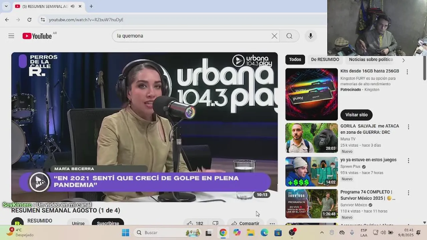Open the Survivor México Programa 74 thumbnail
This screenshot has width=427, height=240.
click(312, 204)
